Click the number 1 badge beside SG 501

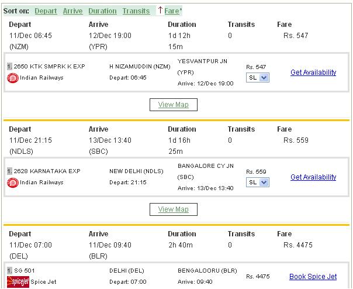[x=8, y=271]
